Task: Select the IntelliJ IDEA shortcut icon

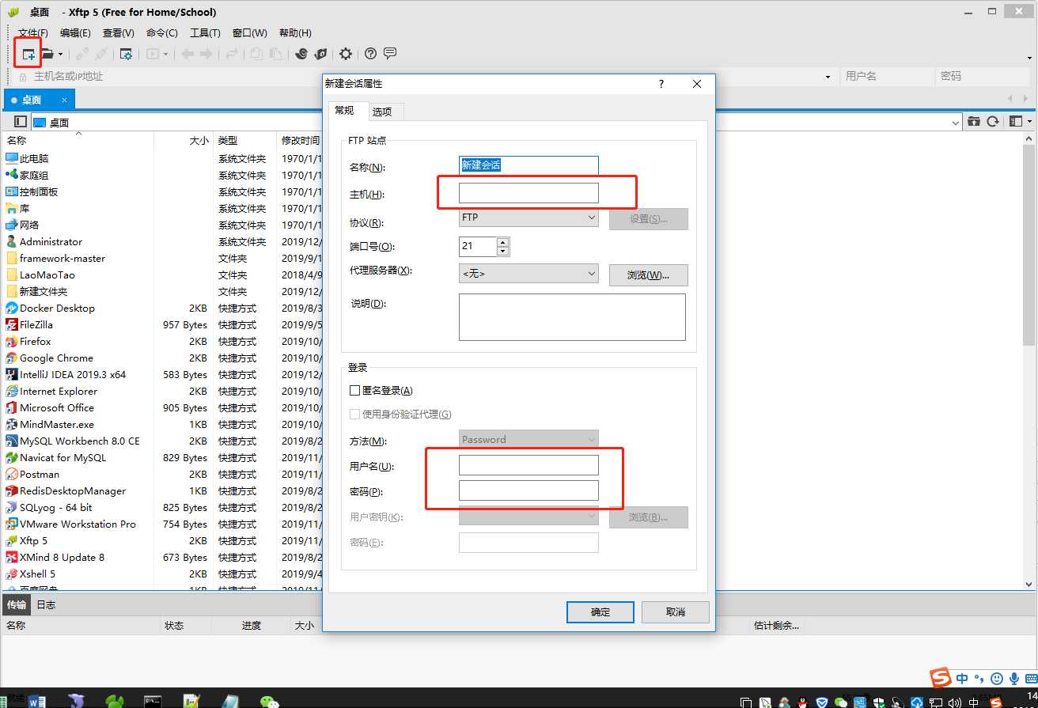Action: [12, 375]
